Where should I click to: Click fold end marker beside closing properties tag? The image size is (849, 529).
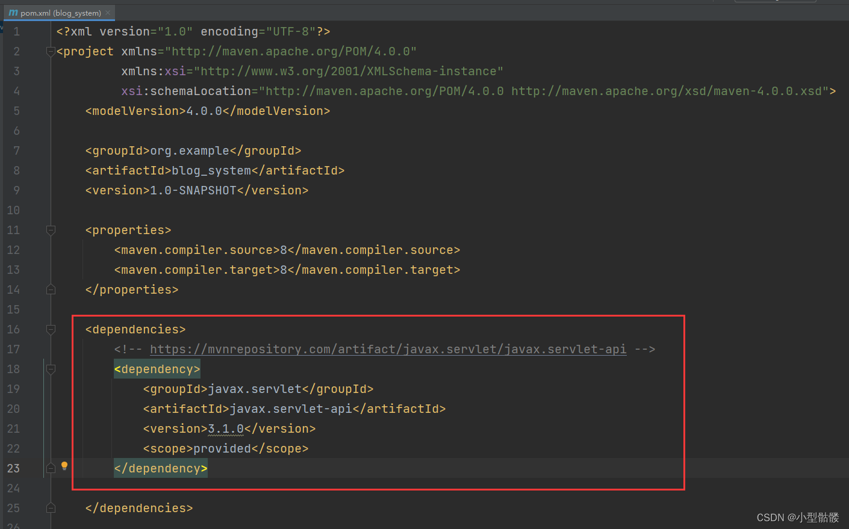51,289
